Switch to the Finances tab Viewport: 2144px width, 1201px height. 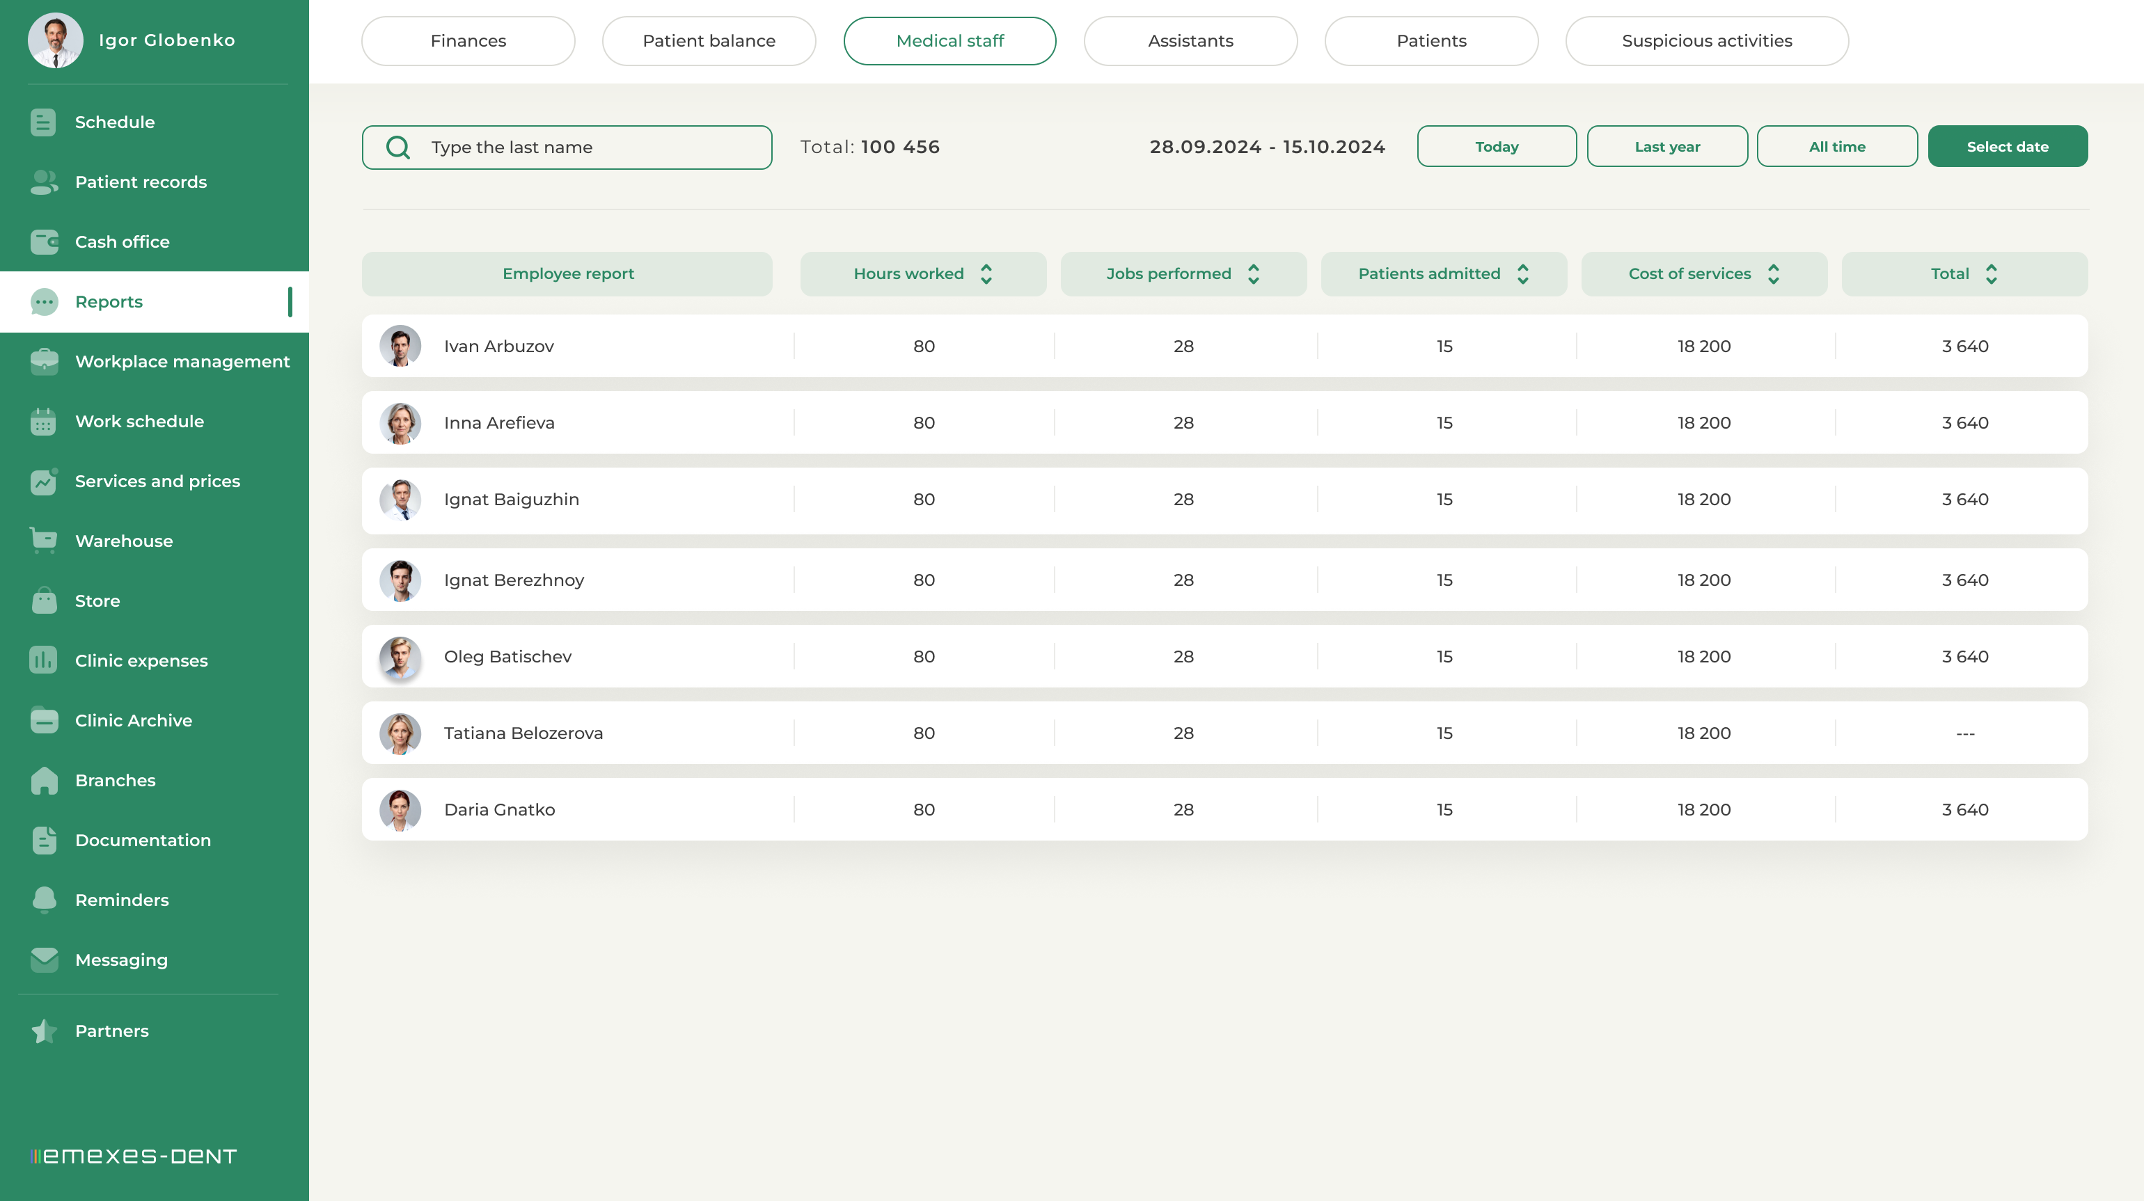pyautogui.click(x=468, y=41)
